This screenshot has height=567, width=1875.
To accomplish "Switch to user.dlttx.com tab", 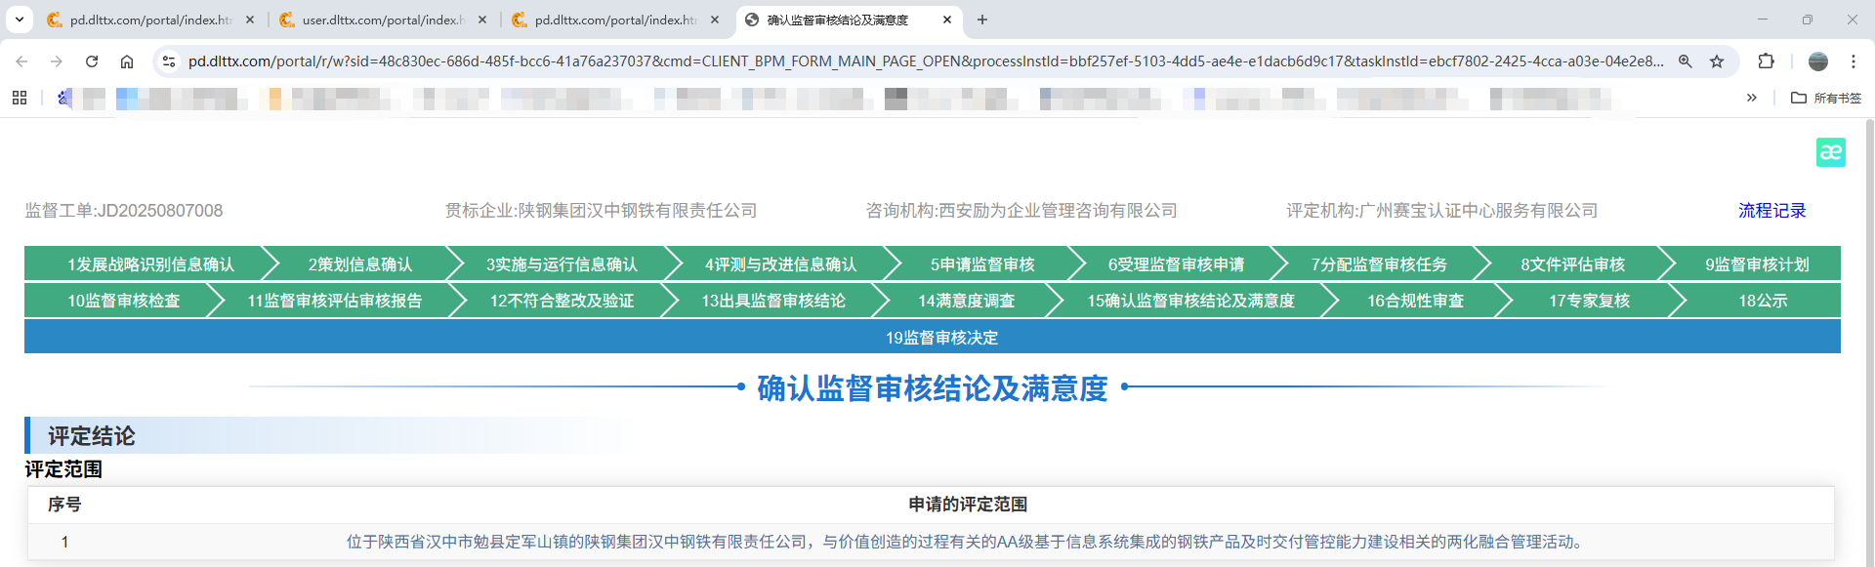I will tap(381, 20).
